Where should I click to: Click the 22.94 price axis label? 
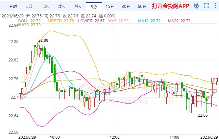pos(13,25)
